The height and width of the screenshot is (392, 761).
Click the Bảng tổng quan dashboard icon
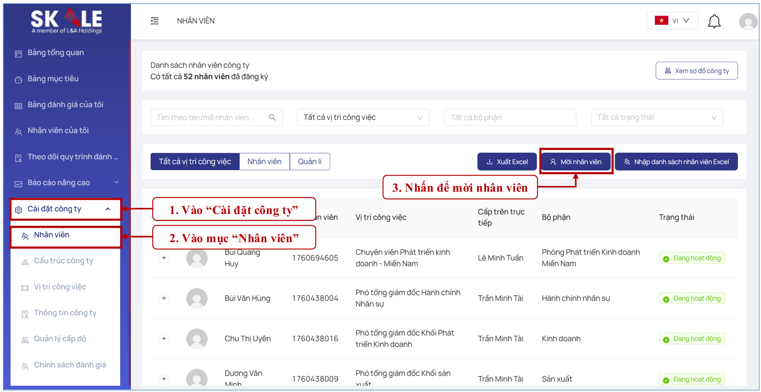tap(18, 54)
